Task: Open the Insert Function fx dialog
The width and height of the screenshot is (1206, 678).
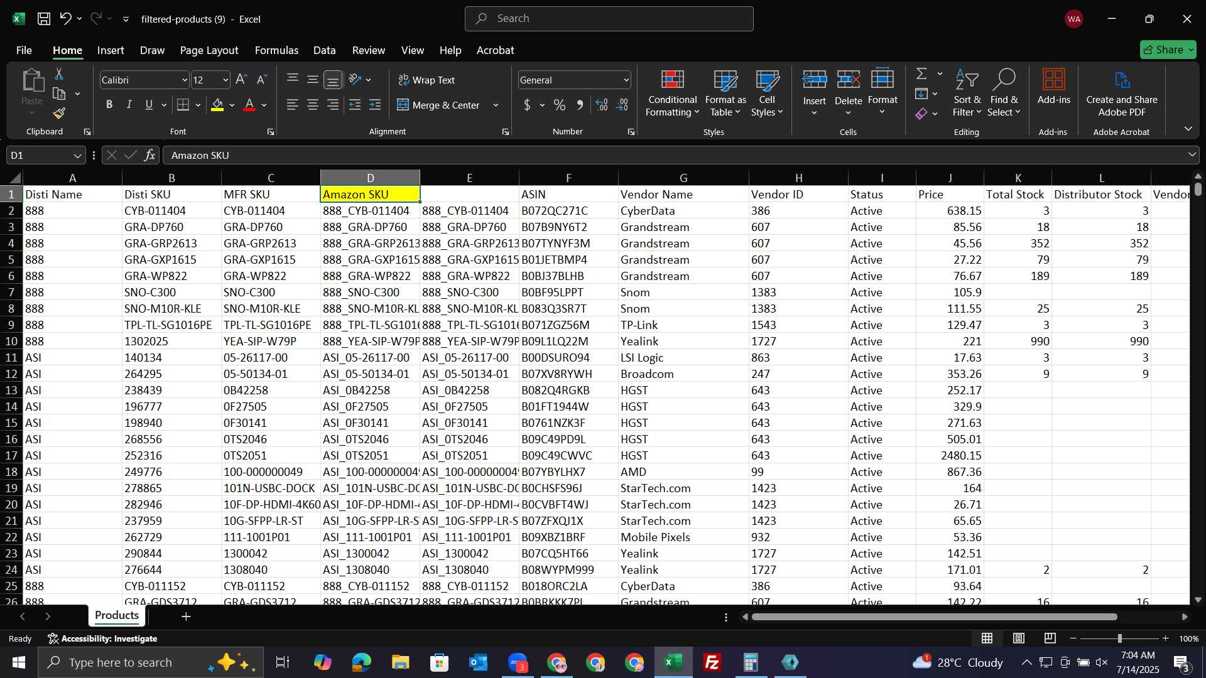Action: (149, 155)
